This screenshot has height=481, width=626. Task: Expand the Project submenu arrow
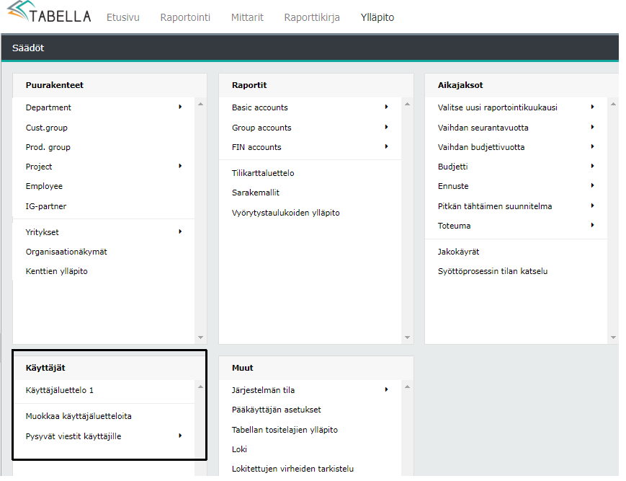point(180,167)
